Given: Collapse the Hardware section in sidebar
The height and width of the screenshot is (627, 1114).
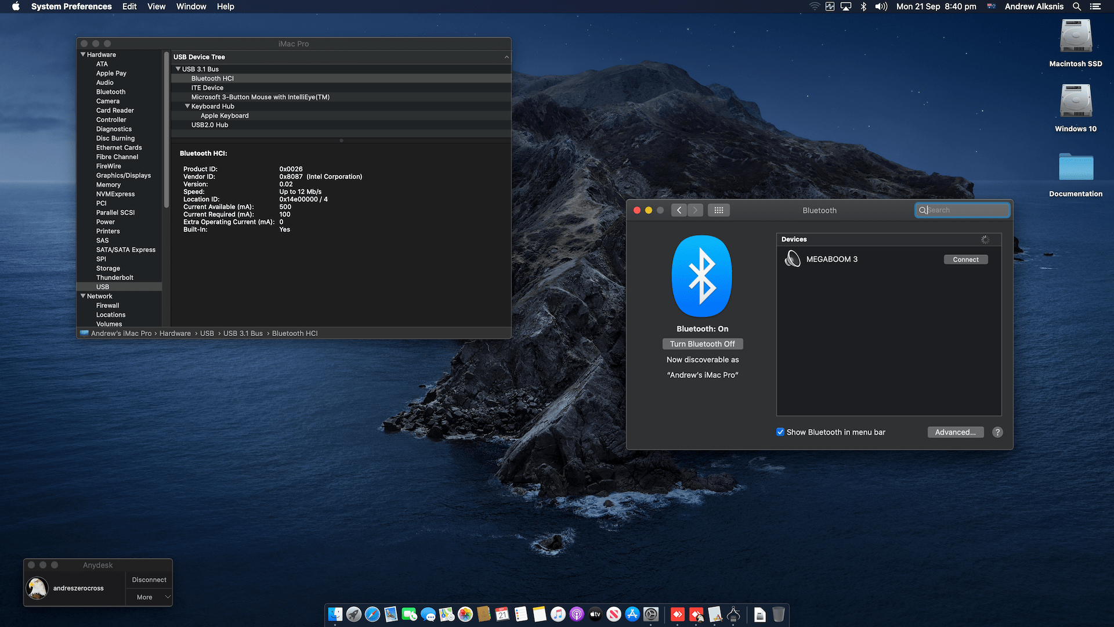Looking at the screenshot, I should coord(83,55).
